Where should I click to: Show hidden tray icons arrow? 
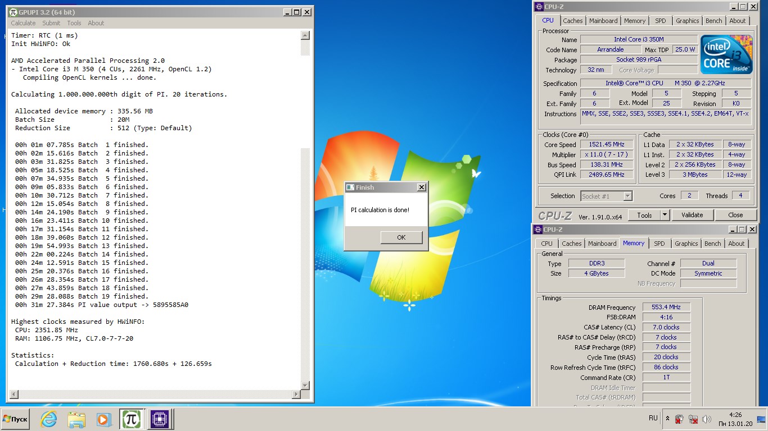pyautogui.click(x=667, y=419)
